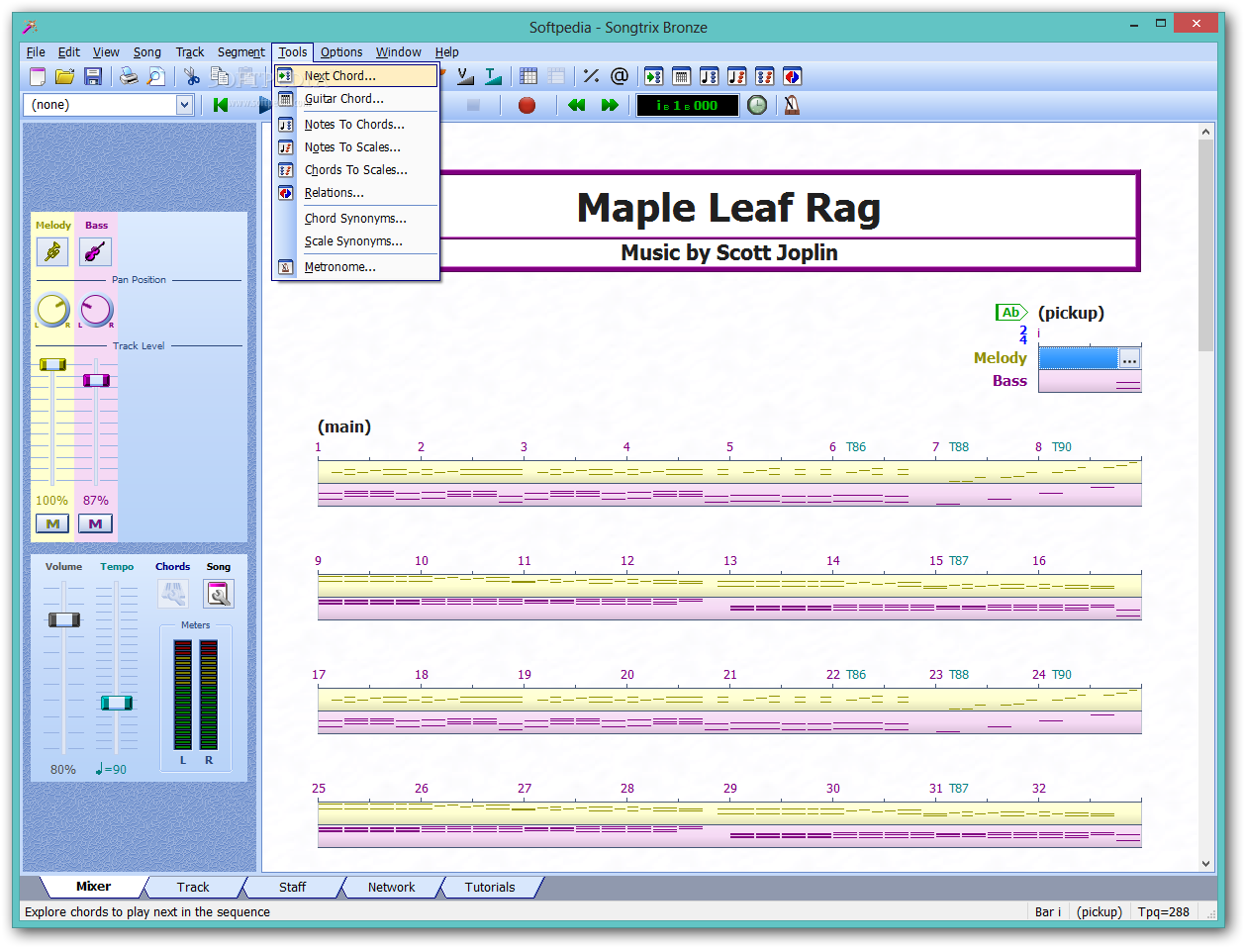This screenshot has height=948, width=1245.
Task: Open Metronome... from Tools menu
Action: pyautogui.click(x=356, y=267)
